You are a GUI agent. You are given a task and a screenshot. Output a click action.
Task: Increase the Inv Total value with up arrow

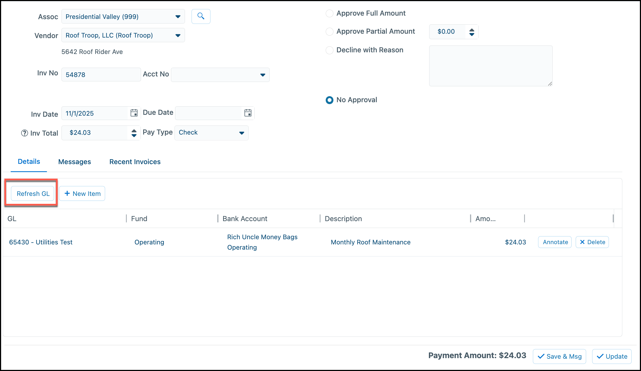pos(134,131)
